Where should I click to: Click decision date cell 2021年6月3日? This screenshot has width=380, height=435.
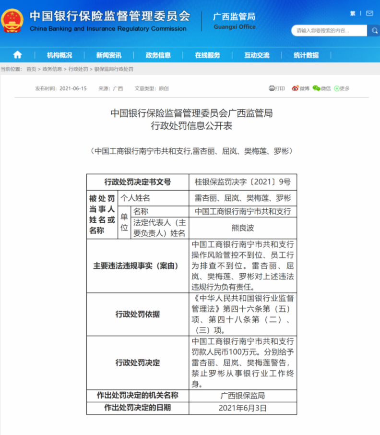[242, 408]
